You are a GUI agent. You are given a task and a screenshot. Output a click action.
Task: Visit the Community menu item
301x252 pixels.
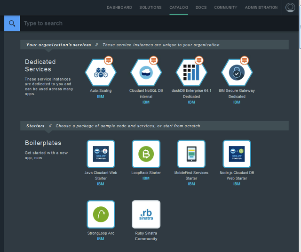226,8
